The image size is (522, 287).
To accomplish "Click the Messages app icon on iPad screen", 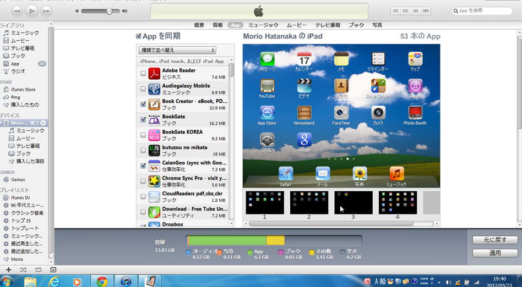I will 267,59.
